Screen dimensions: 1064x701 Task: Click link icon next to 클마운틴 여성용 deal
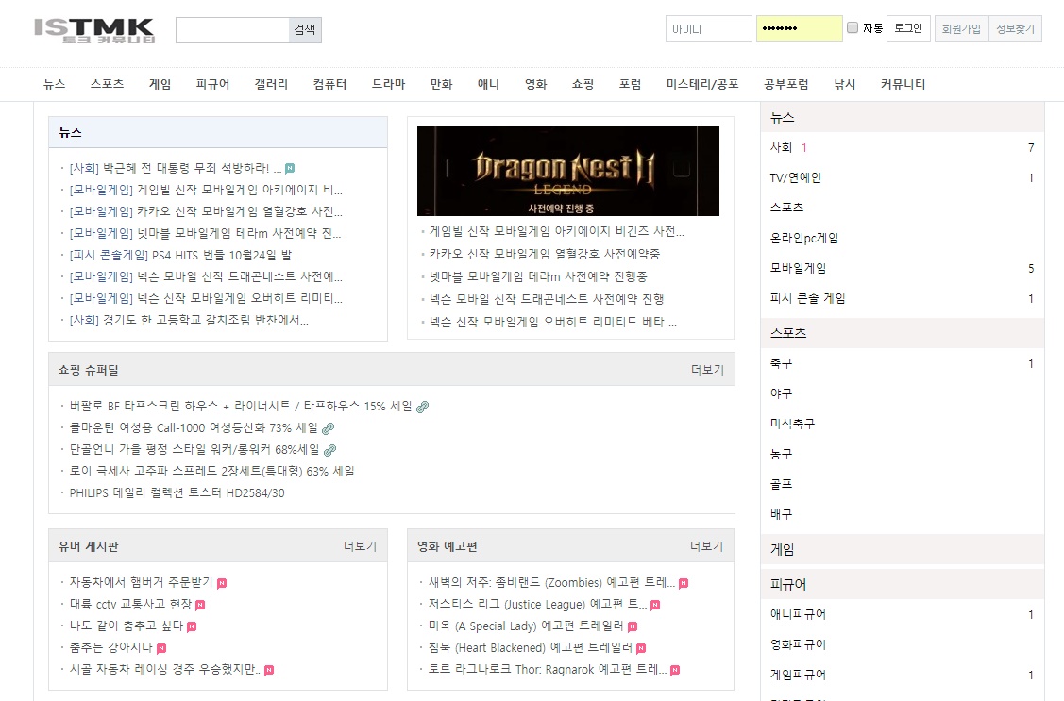(x=328, y=428)
